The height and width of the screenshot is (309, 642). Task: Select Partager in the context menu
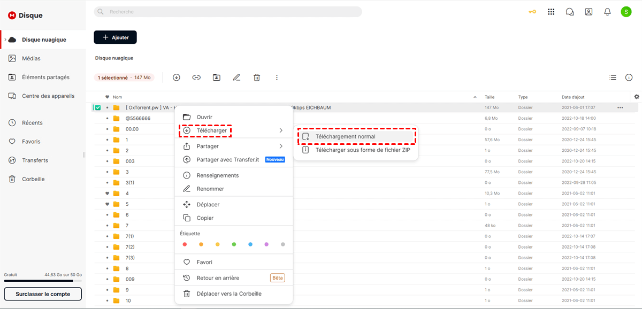234,146
